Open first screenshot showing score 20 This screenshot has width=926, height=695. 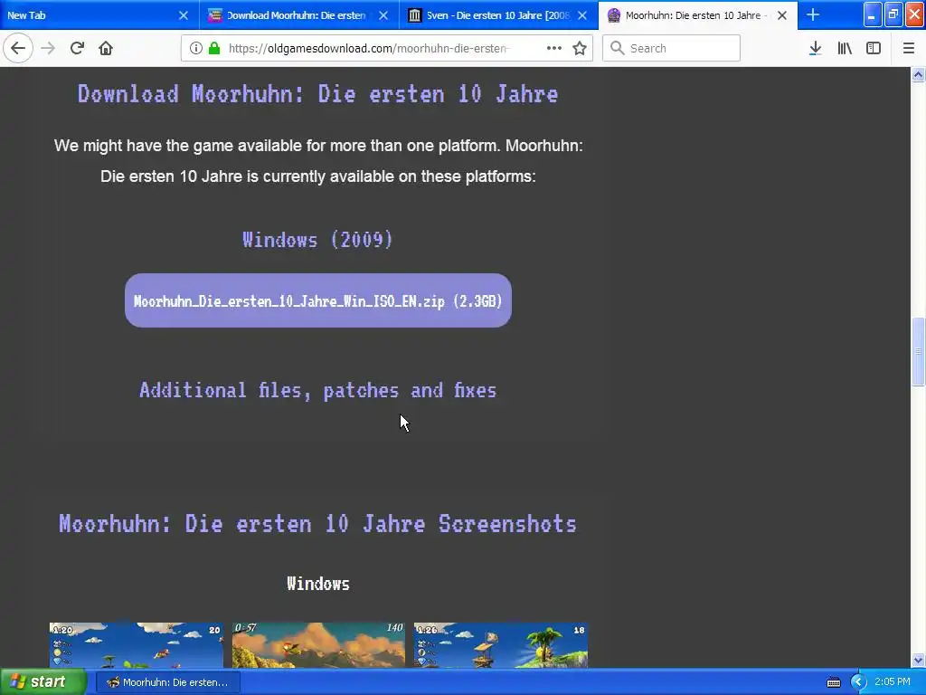[137, 644]
